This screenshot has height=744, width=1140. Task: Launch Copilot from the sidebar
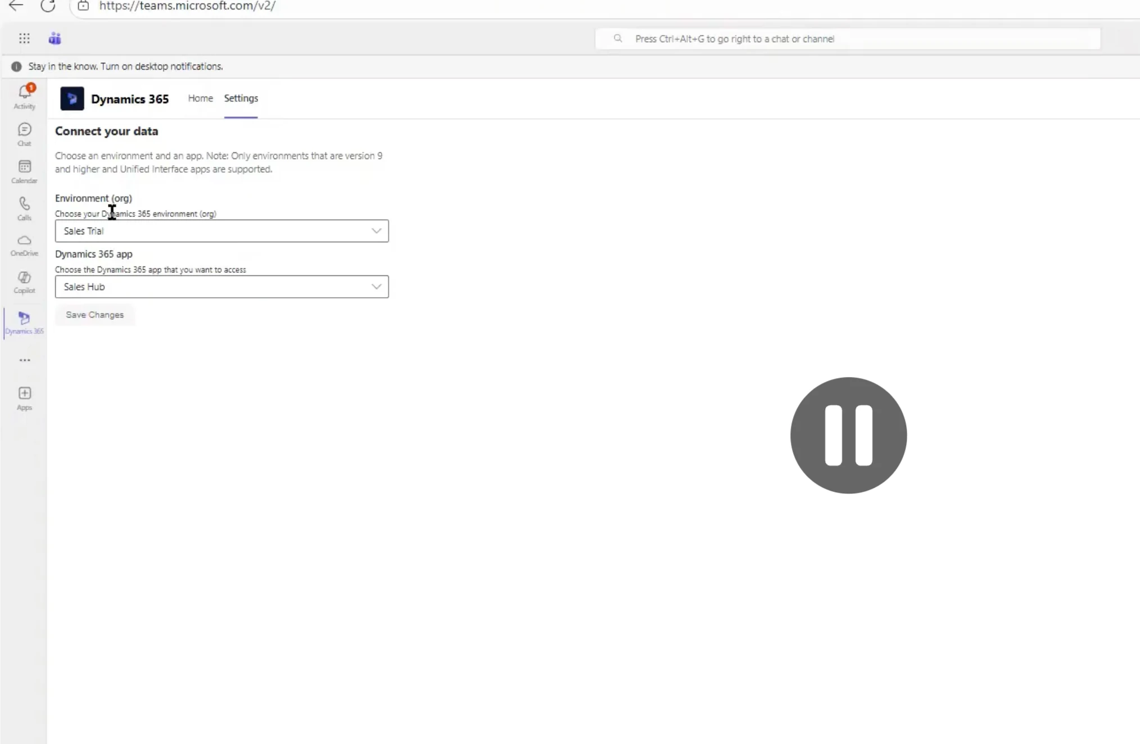click(x=24, y=282)
